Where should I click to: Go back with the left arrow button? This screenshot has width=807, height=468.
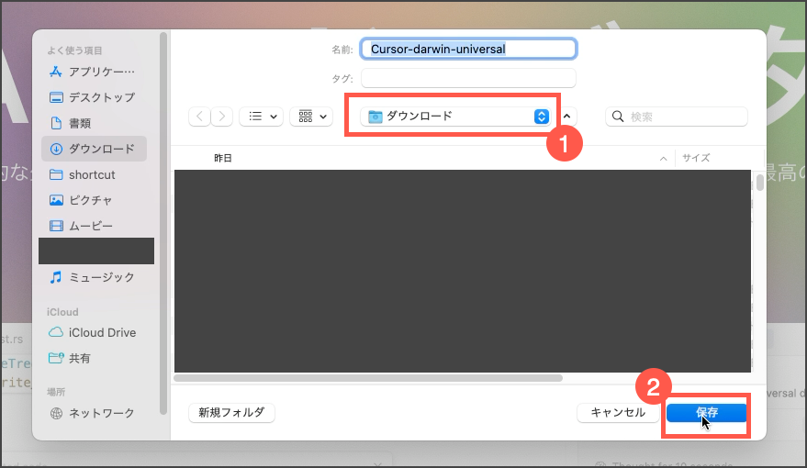tap(200, 117)
